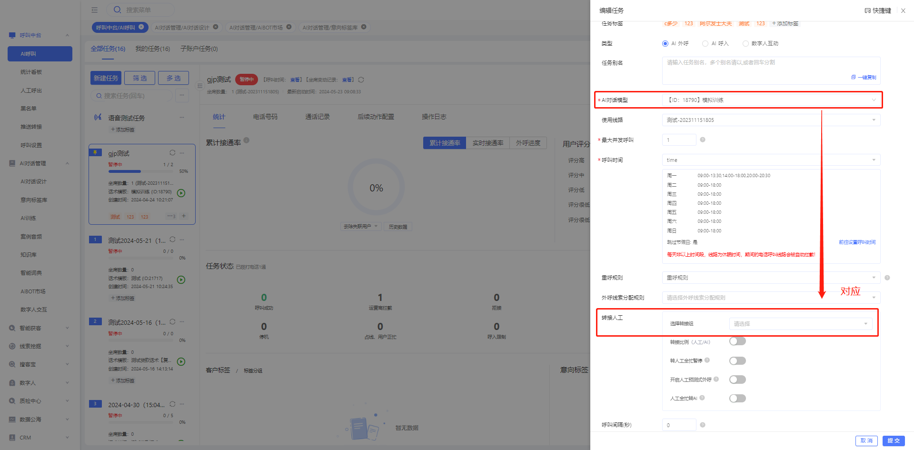Select AI 呼入 type radio
Viewport: 914px width, 450px height.
(x=705, y=43)
